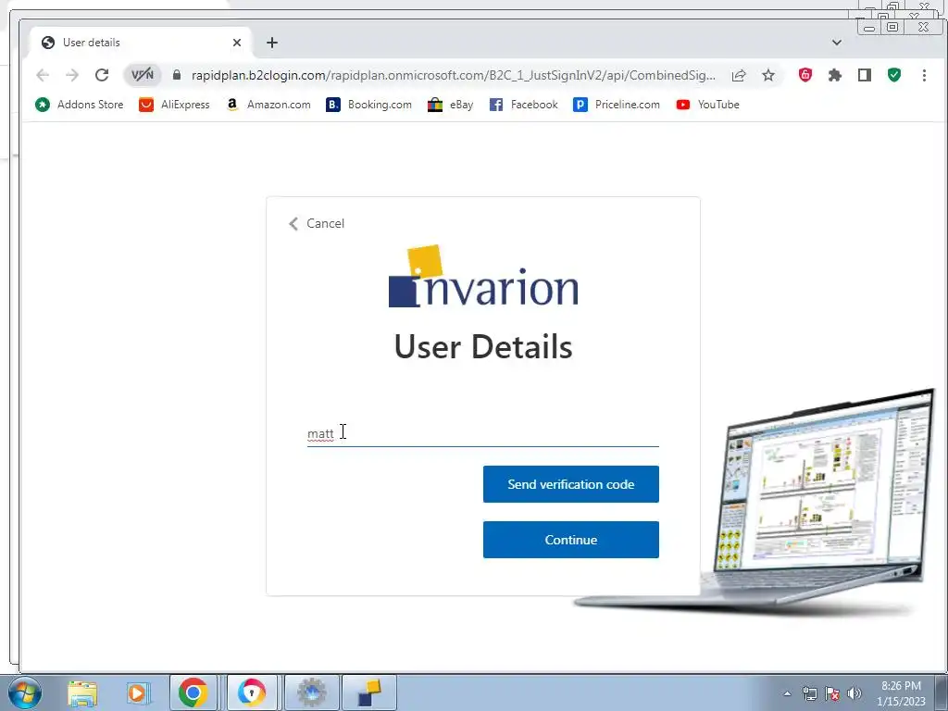948x711 pixels.
Task: Open the Action Center flag icon
Action: pyautogui.click(x=832, y=694)
